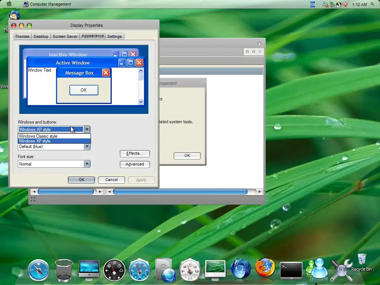Image resolution: width=380 pixels, height=285 pixels.
Task: Click the far-right scroll arrow of Computer Management
Action: [259, 192]
